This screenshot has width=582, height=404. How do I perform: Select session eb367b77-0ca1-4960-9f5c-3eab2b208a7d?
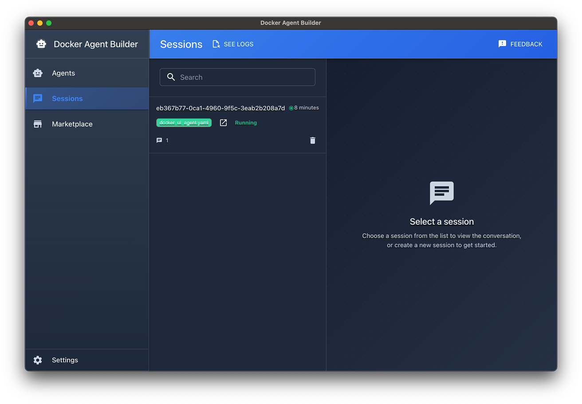pyautogui.click(x=220, y=108)
